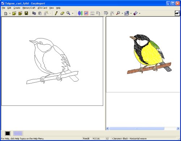This screenshot has height=141, width=181.
Task: Click the New document icon
Action: coord(6,13)
